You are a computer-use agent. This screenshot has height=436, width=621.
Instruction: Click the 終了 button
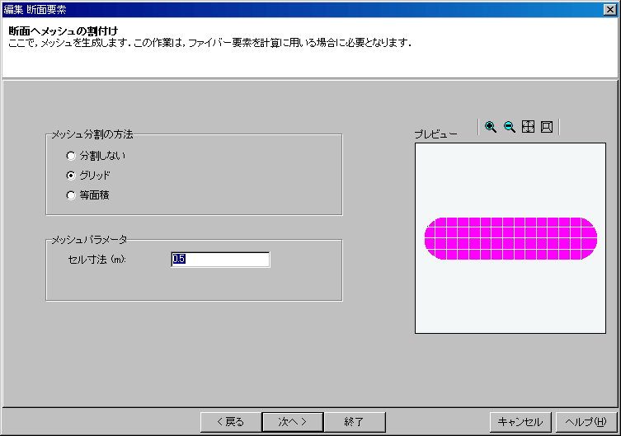coord(355,422)
